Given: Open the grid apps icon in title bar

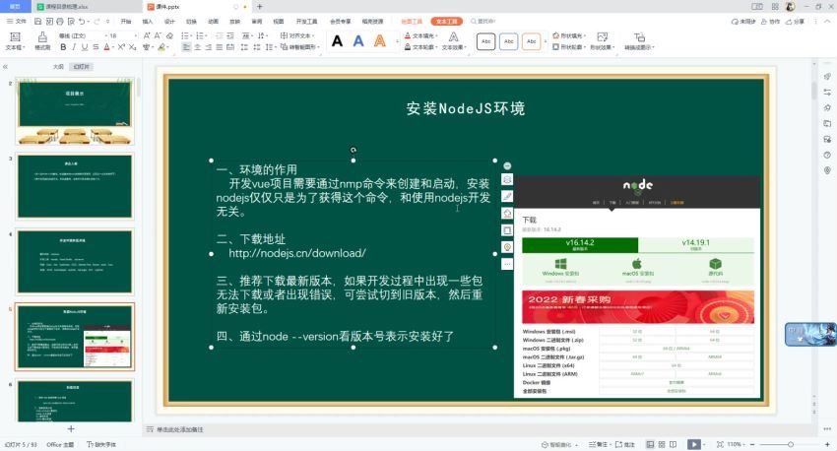Looking at the screenshot, I should coord(775,7).
